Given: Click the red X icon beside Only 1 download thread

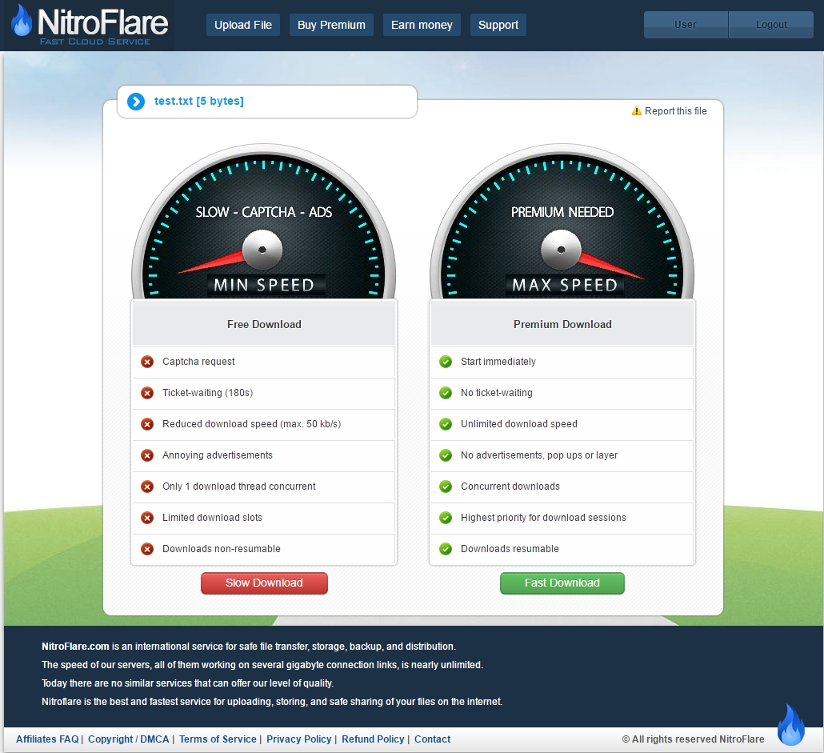Looking at the screenshot, I should 147,487.
